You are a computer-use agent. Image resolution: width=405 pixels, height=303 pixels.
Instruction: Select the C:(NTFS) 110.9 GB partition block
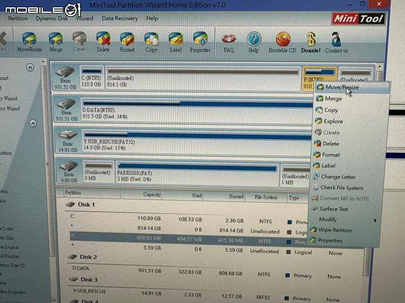92,77
